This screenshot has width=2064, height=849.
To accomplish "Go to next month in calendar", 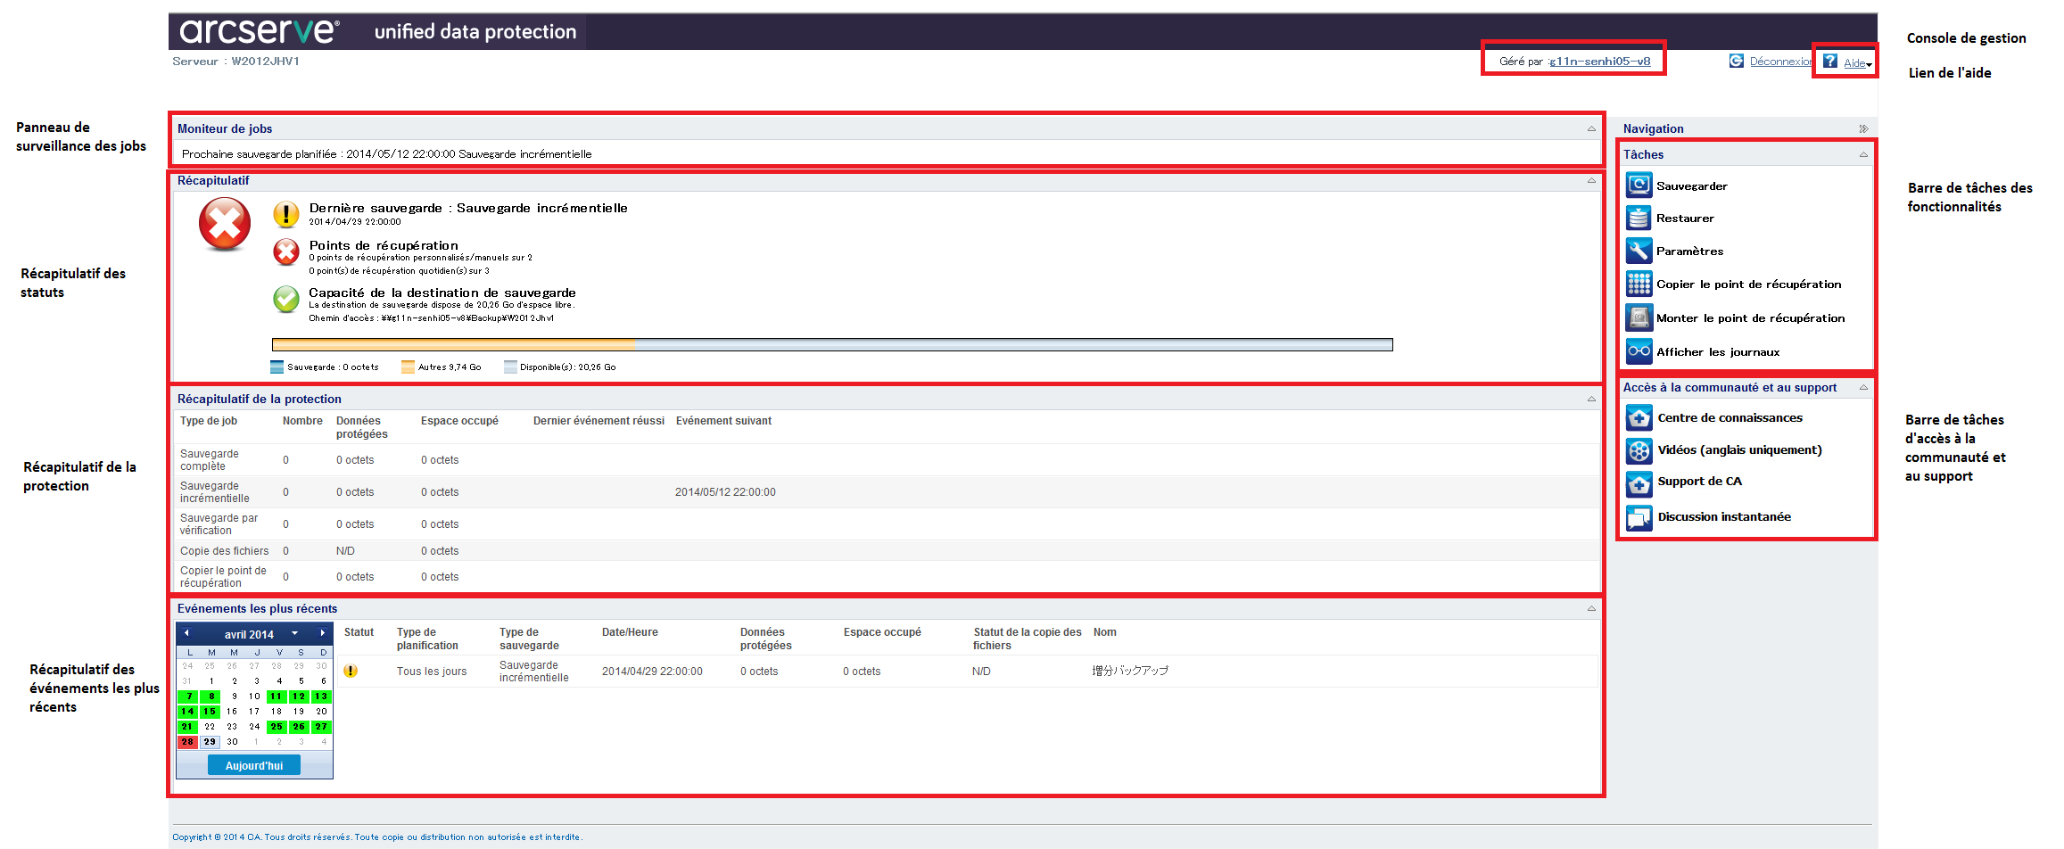I will click(322, 633).
